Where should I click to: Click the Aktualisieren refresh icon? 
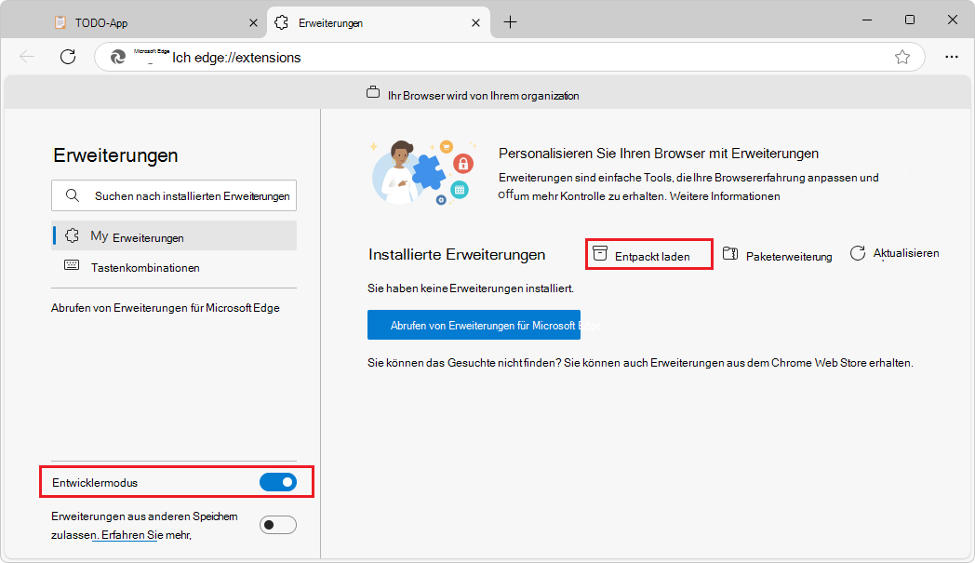click(x=858, y=252)
